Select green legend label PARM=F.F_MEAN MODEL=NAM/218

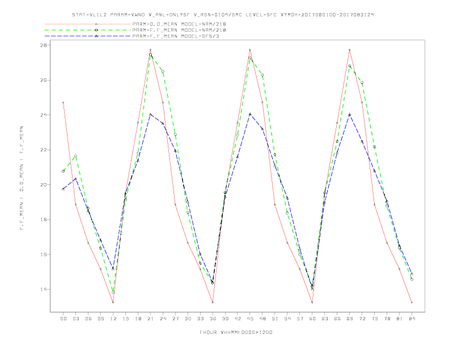[x=179, y=30]
